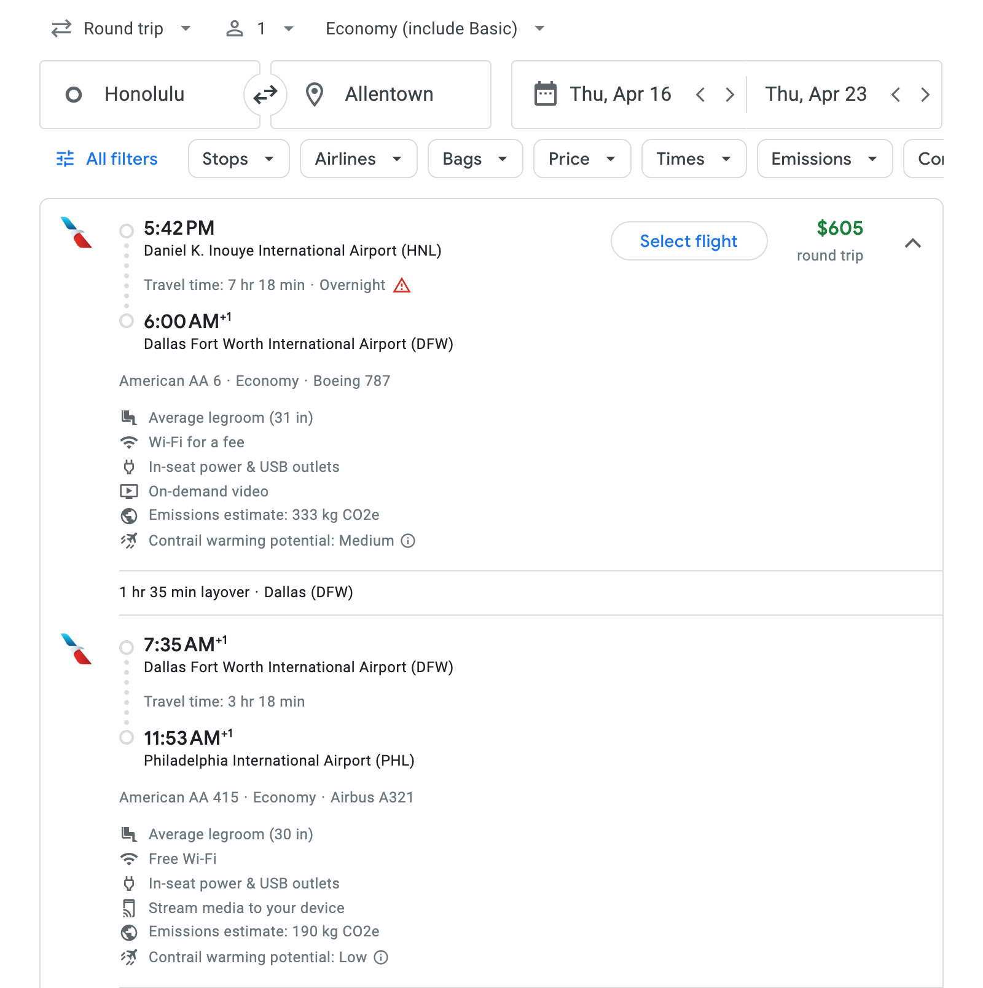Advance return date Thu, Apr 23 forward
983x988 pixels.
click(925, 95)
